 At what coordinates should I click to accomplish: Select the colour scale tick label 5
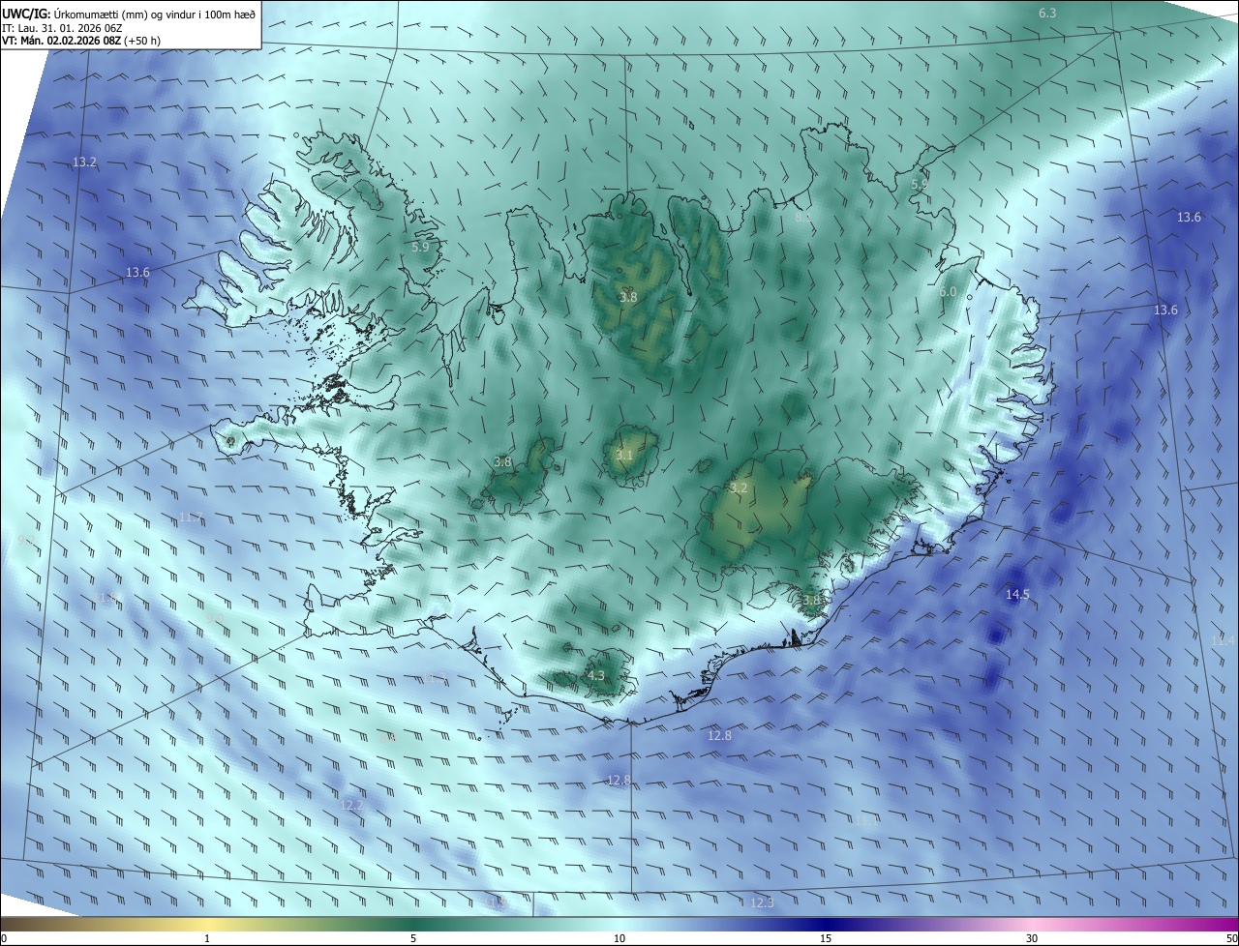413,938
